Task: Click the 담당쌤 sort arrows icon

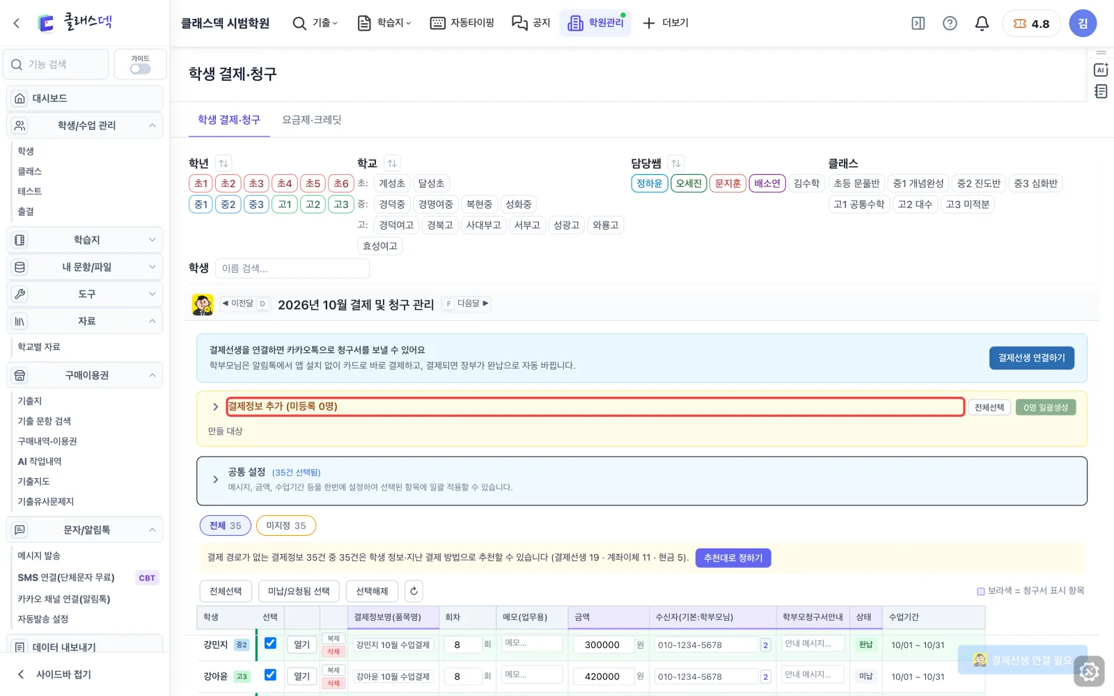Action: click(676, 164)
